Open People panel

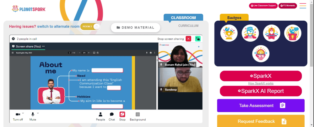tap(100, 117)
